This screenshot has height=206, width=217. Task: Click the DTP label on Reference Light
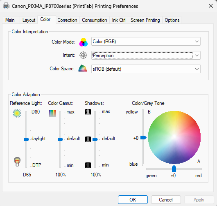[37, 165]
